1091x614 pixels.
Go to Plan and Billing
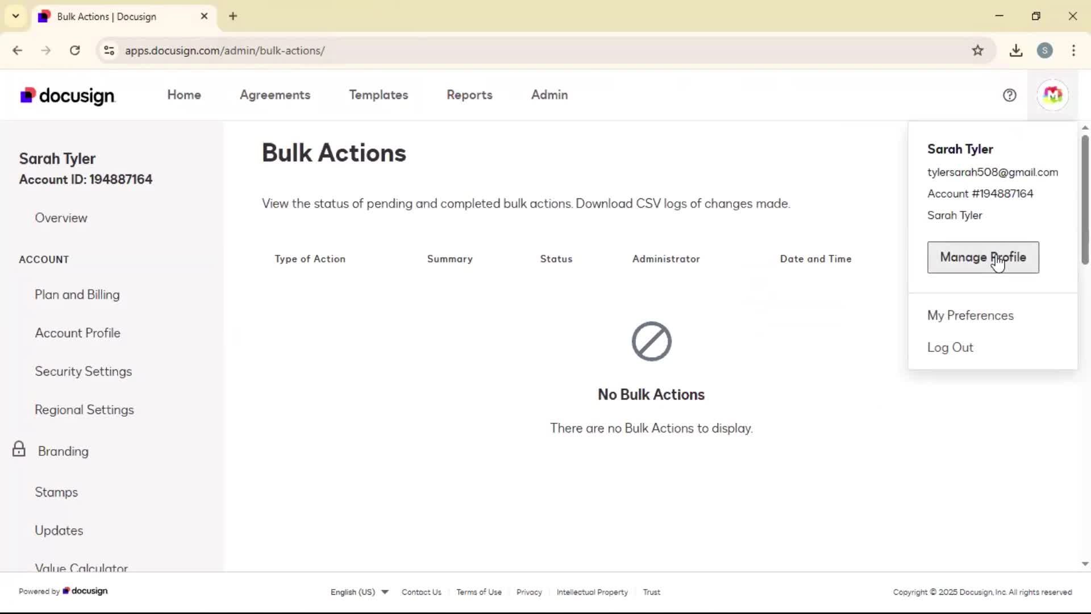point(77,294)
